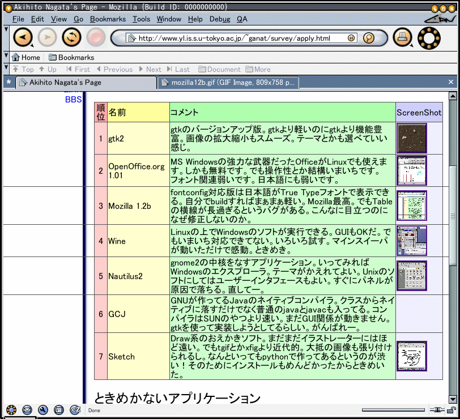
Task: Click the page proxy icon in the URL bar
Action: pos(132,38)
